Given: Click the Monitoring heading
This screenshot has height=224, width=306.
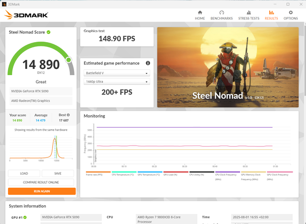Looking at the screenshot, I should point(94,116).
